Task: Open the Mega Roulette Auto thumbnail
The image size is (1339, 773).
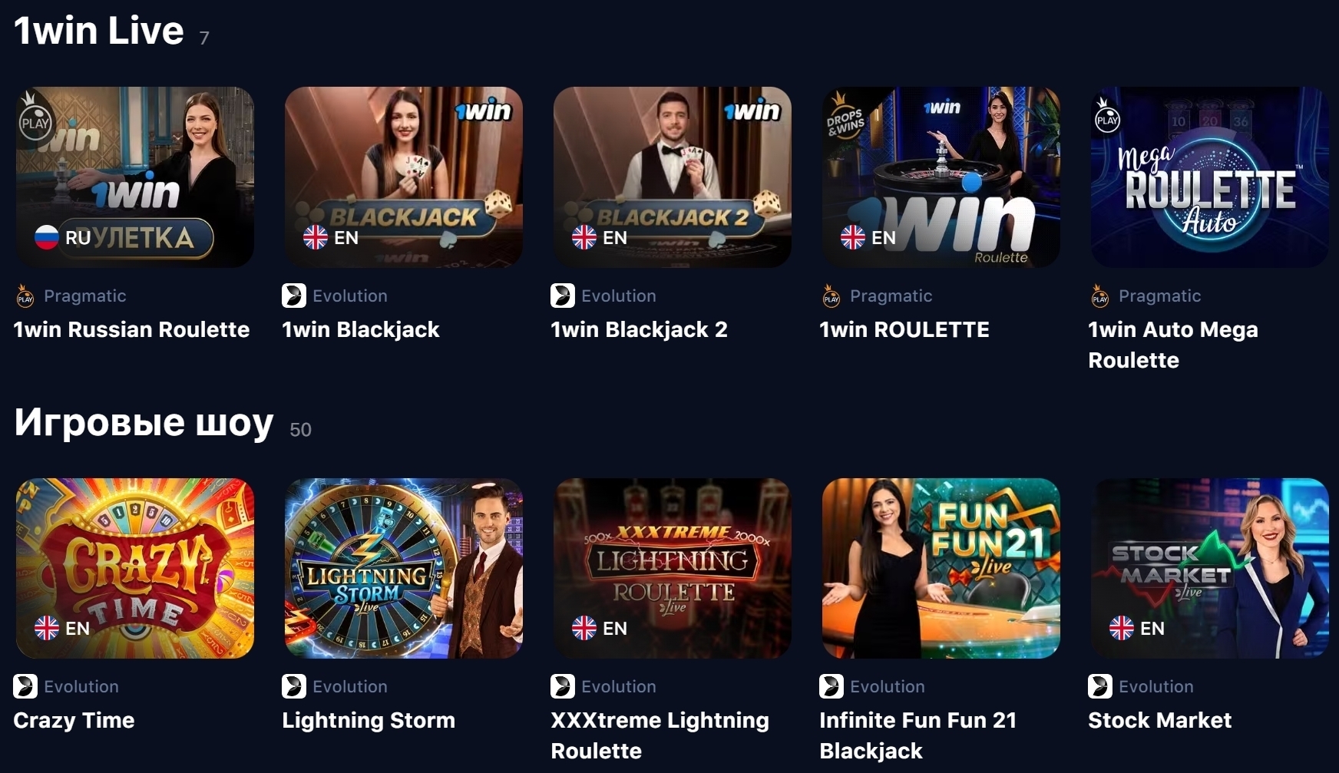Action: (x=1210, y=177)
